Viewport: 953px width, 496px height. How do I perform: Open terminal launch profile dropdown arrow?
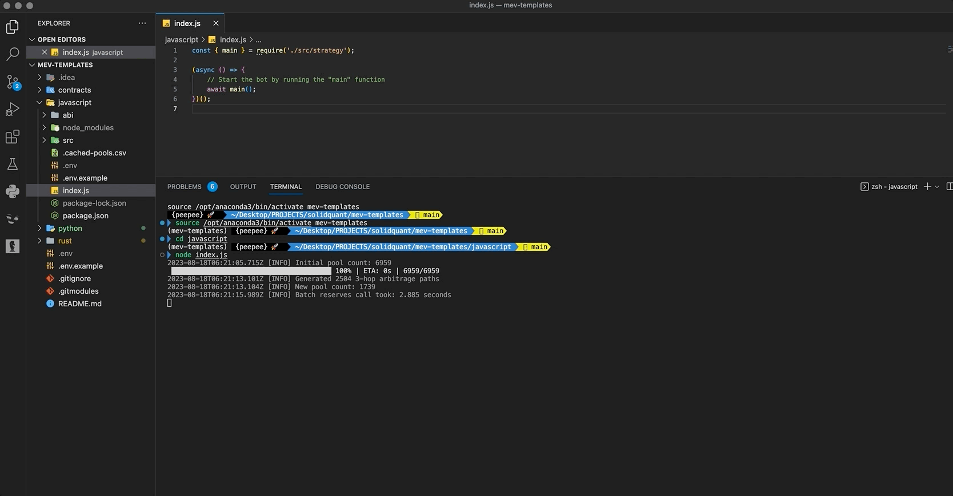[937, 187]
